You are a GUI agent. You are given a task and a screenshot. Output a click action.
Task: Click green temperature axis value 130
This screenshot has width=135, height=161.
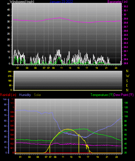126,103
